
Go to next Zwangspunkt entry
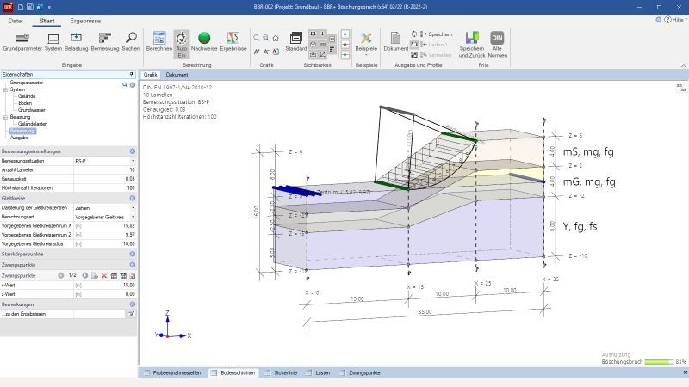pos(84,275)
